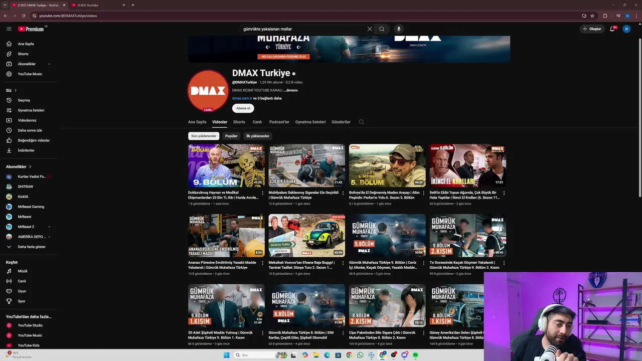Open the account avatar menu

(x=626, y=29)
